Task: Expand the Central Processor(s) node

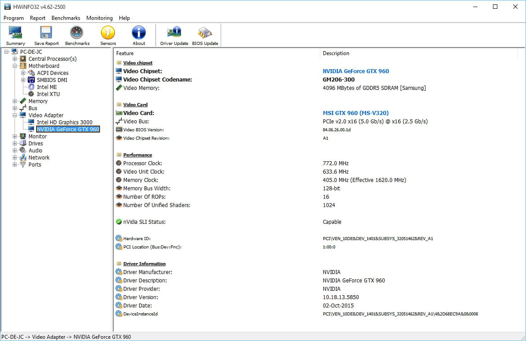Action: [x=15, y=59]
